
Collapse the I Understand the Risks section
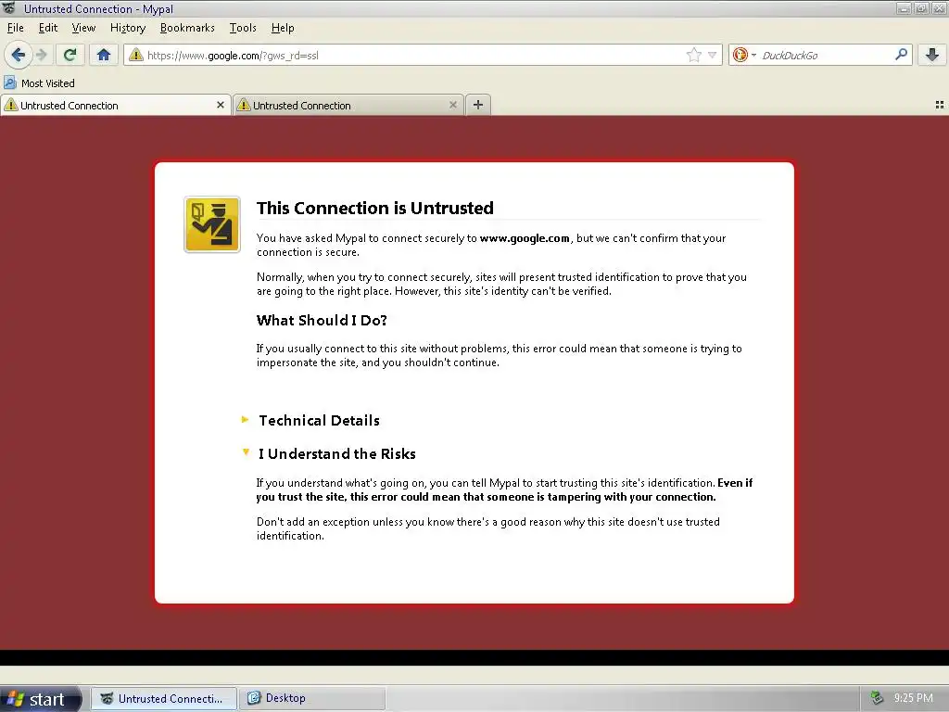[x=329, y=453]
